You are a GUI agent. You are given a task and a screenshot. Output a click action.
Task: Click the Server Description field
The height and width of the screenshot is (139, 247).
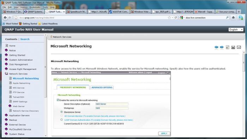pyautogui.click(x=112, y=104)
